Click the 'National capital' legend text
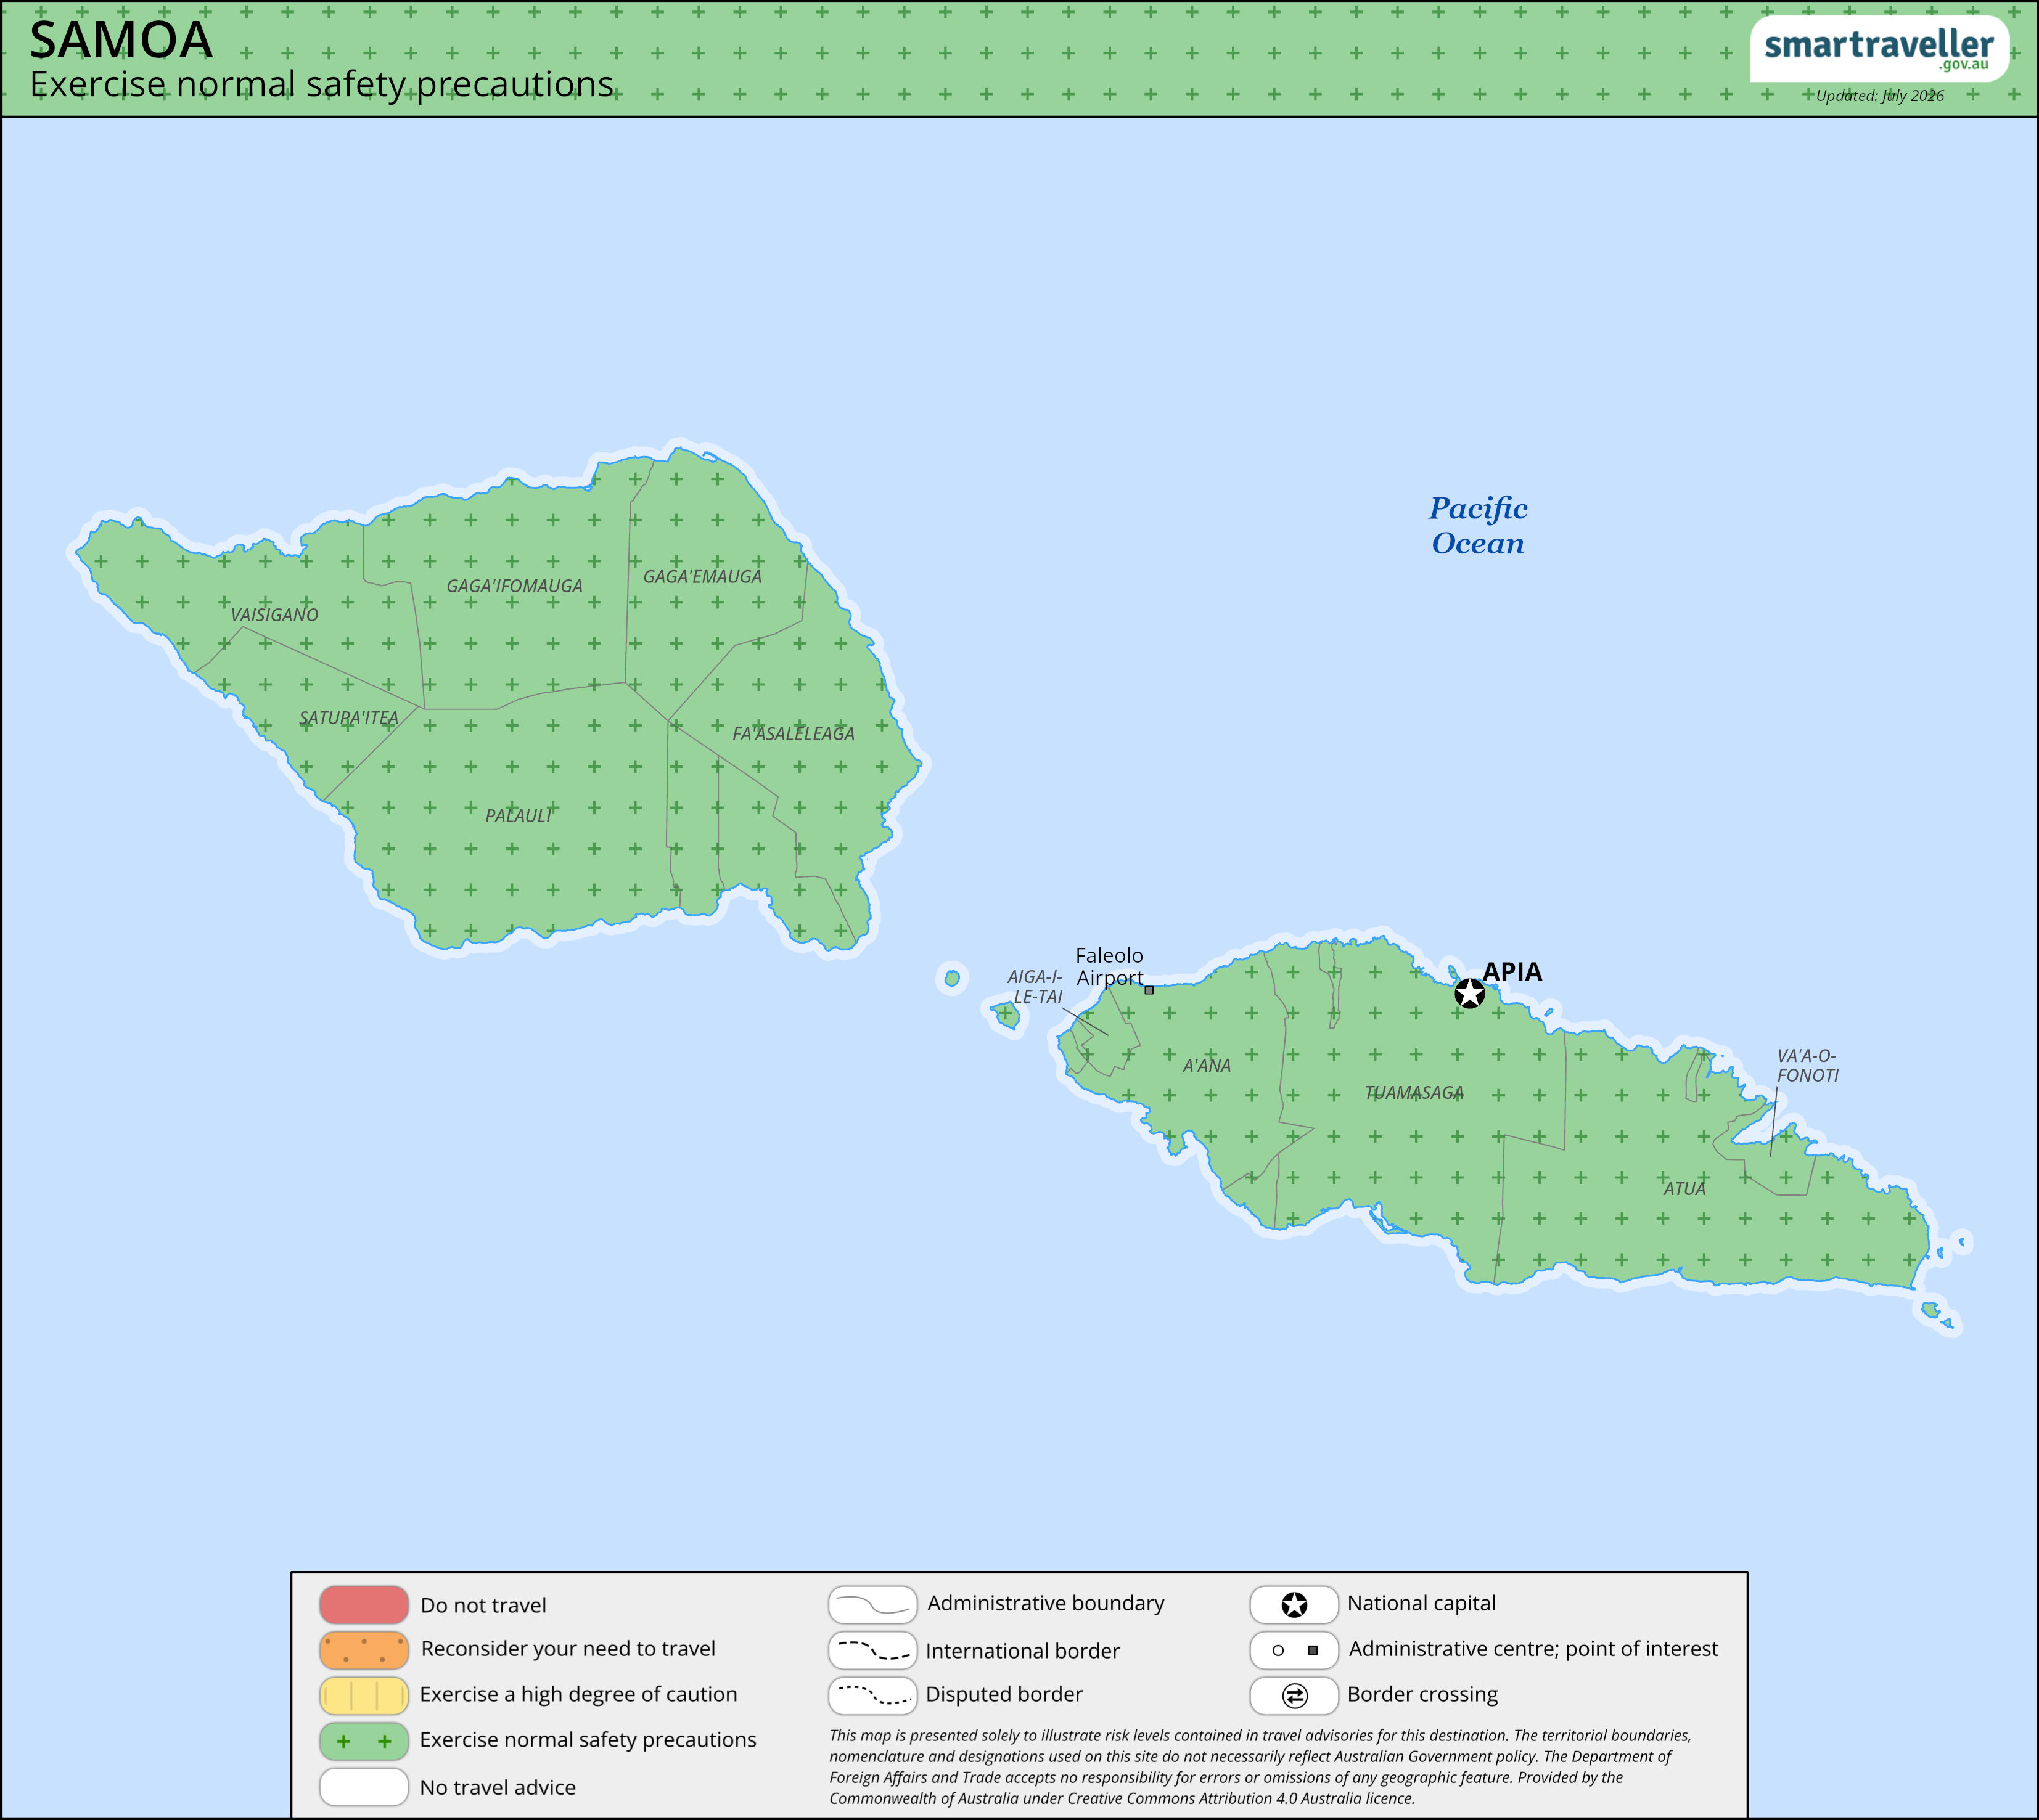This screenshot has height=1820, width=2039. pos(1422,1604)
